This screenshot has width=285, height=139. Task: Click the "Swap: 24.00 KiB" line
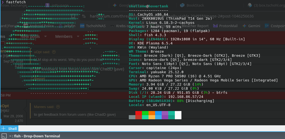click(x=164, y=89)
